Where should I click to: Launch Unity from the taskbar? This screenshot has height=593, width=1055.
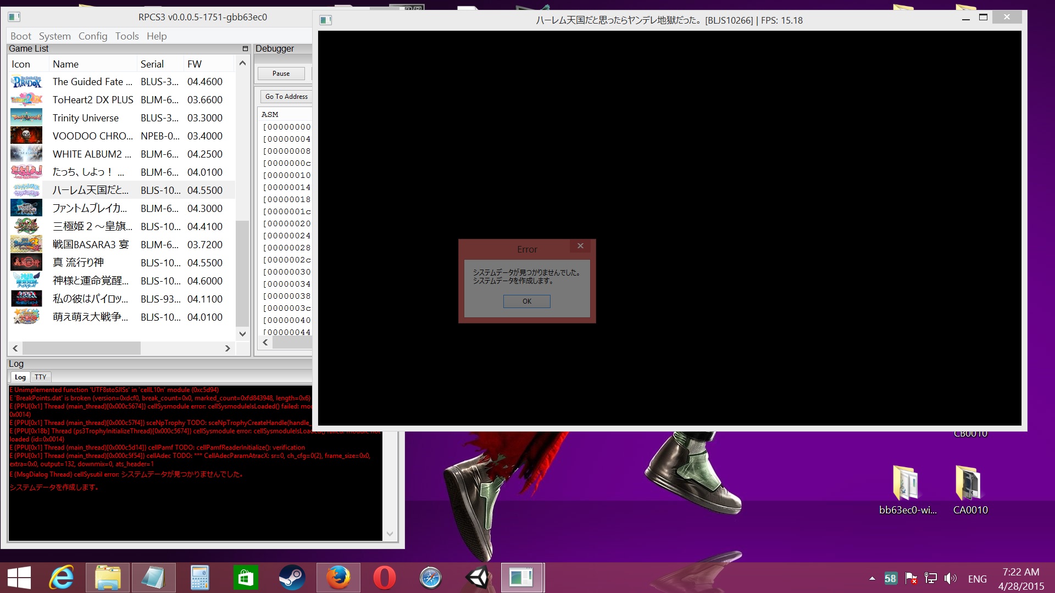pyautogui.click(x=477, y=578)
